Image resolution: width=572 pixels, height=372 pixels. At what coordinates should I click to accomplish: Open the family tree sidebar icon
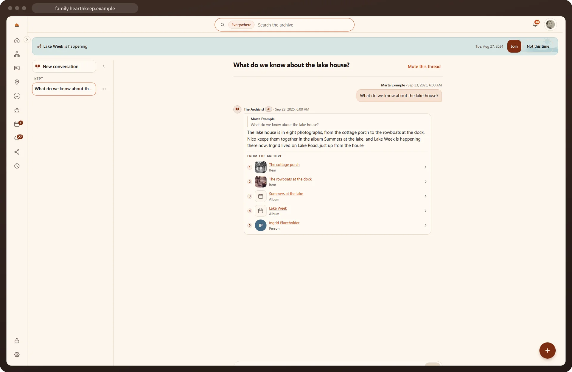[x=17, y=54]
